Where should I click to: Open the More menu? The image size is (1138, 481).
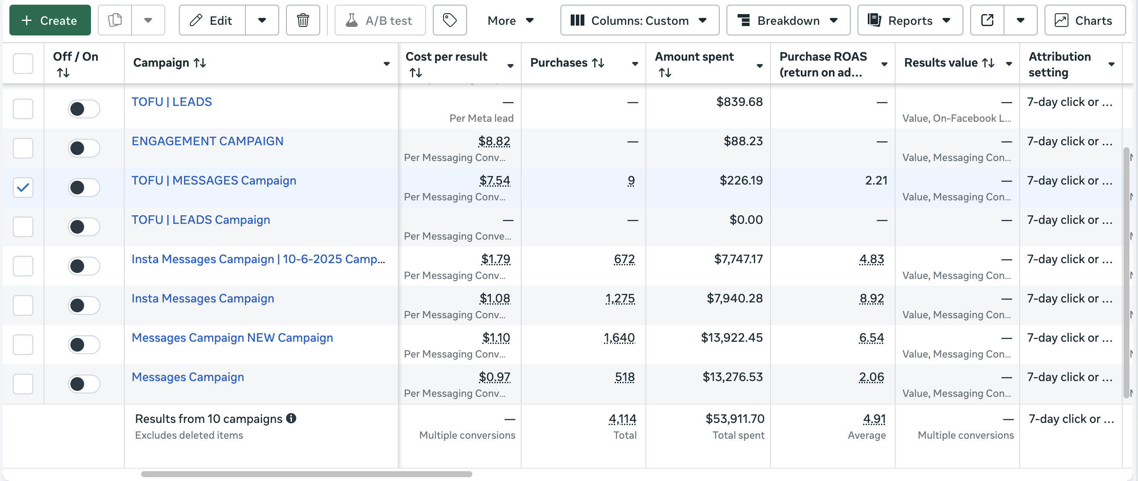point(510,21)
